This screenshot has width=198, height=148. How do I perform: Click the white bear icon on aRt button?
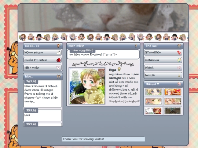tap(58, 68)
